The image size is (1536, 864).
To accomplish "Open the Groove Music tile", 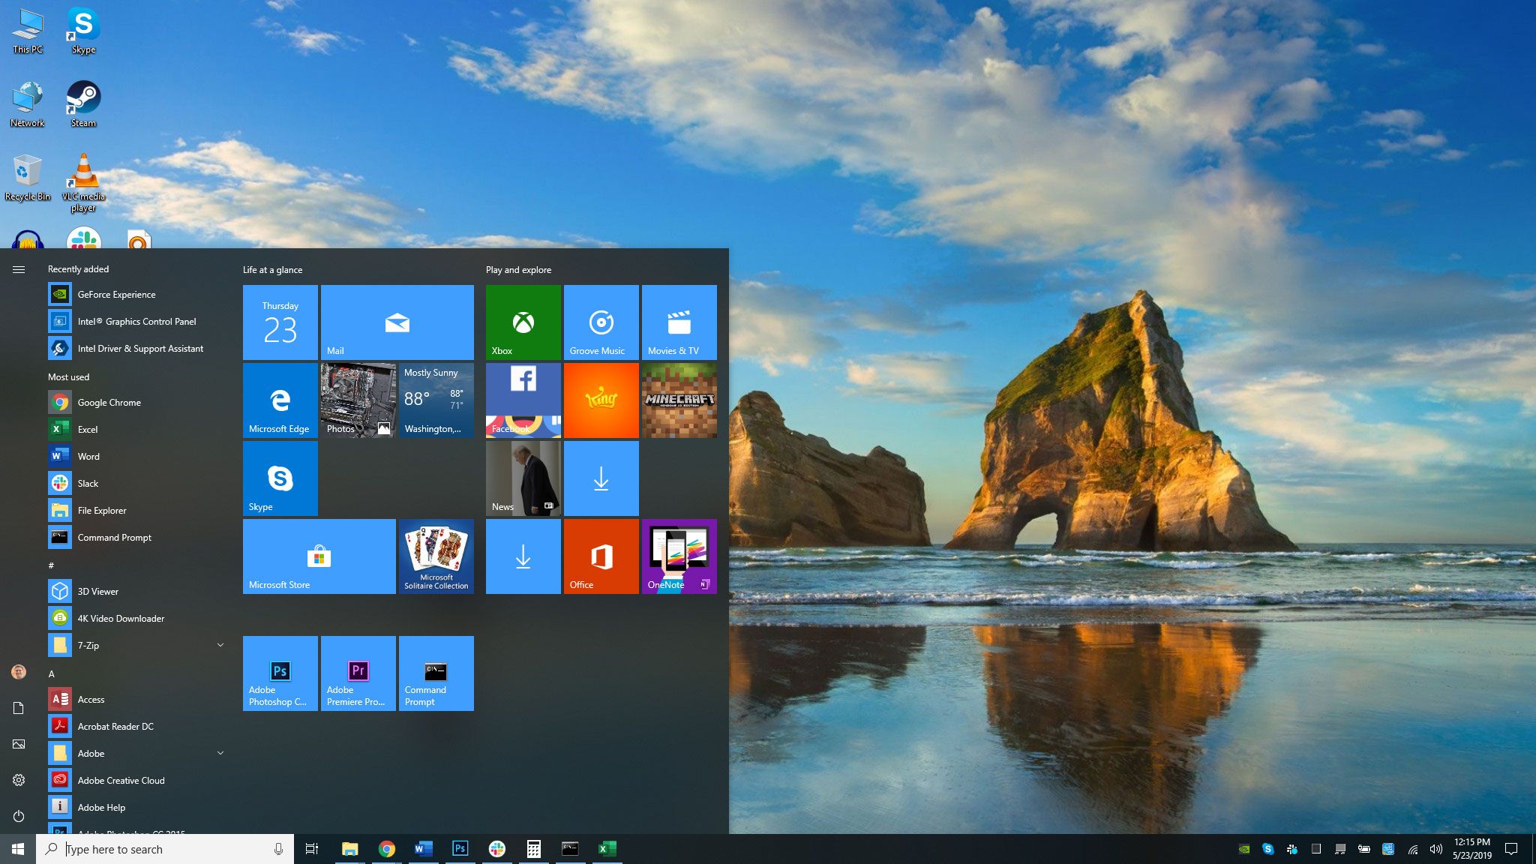I will 600,322.
